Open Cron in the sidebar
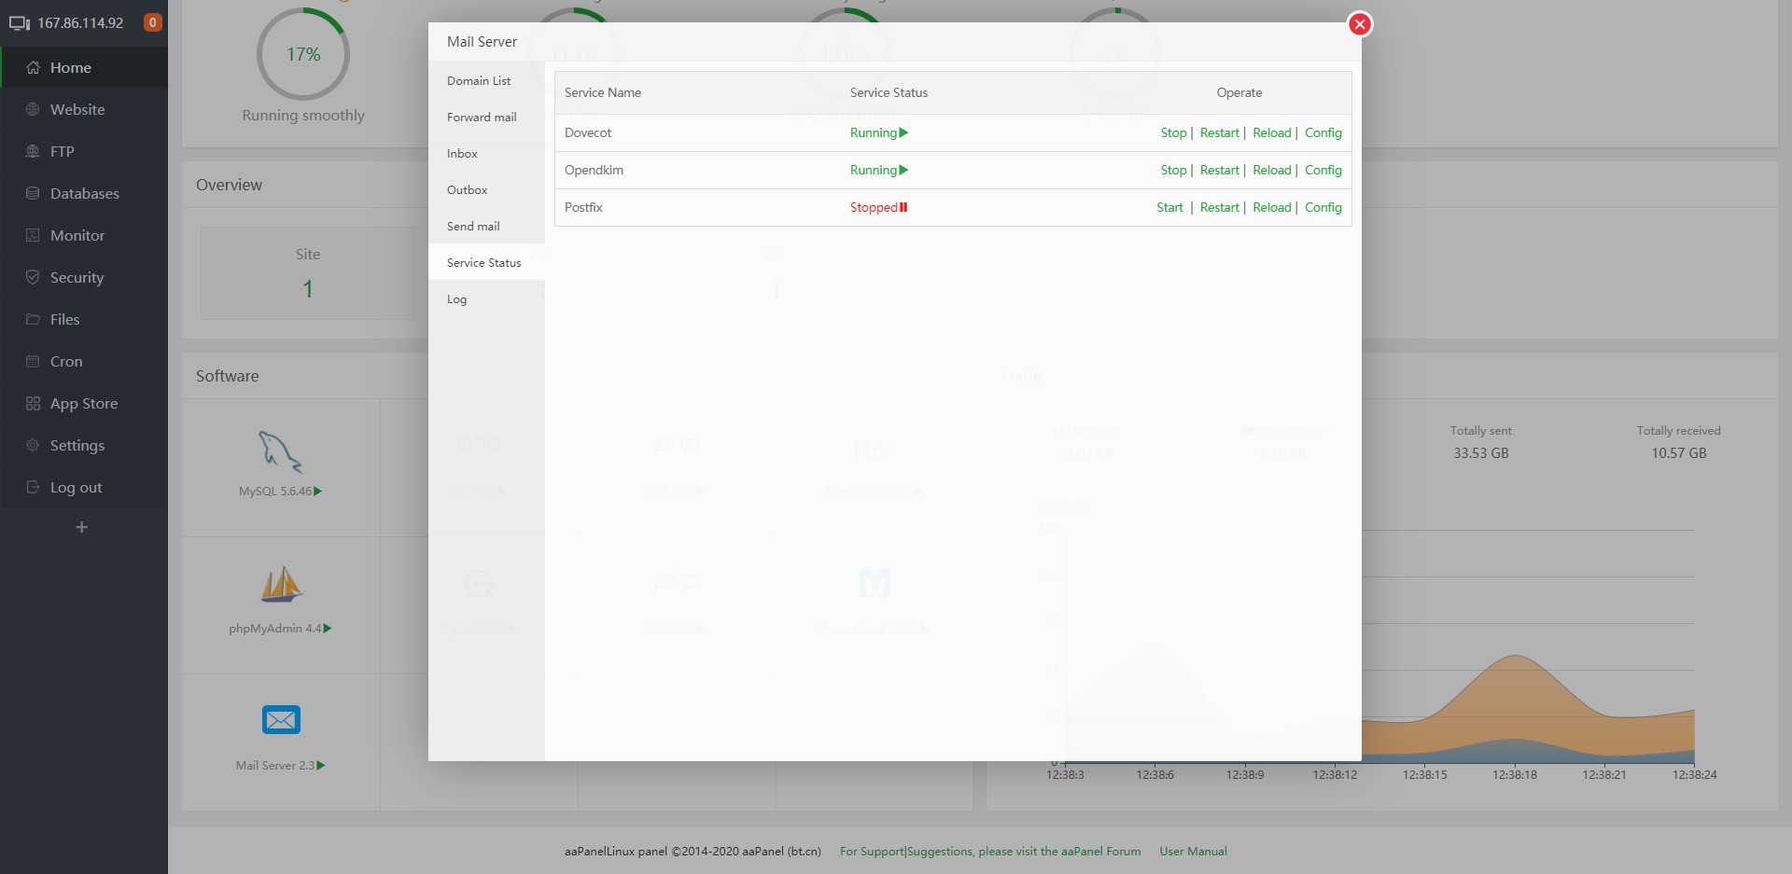The height and width of the screenshot is (874, 1792). coord(66,362)
